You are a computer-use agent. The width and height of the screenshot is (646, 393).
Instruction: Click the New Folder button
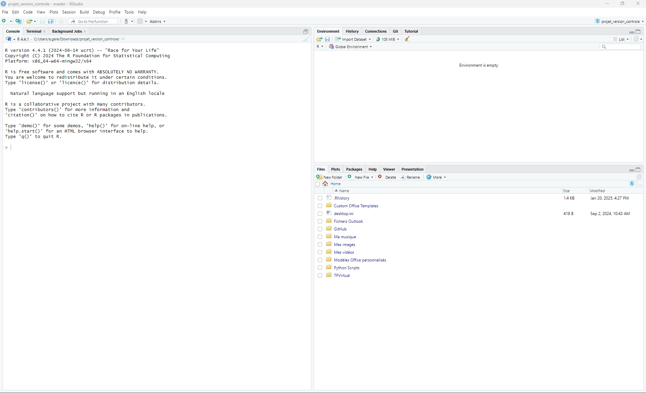[x=330, y=177]
